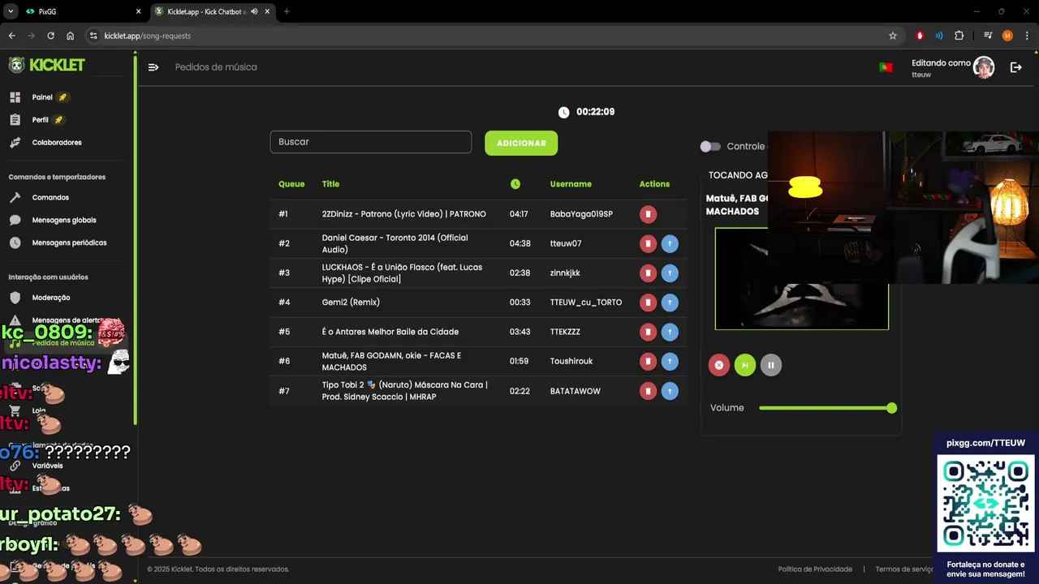This screenshot has width=1039, height=584.
Task: Move Tipo Tobi 2 song up
Action: pyautogui.click(x=670, y=391)
